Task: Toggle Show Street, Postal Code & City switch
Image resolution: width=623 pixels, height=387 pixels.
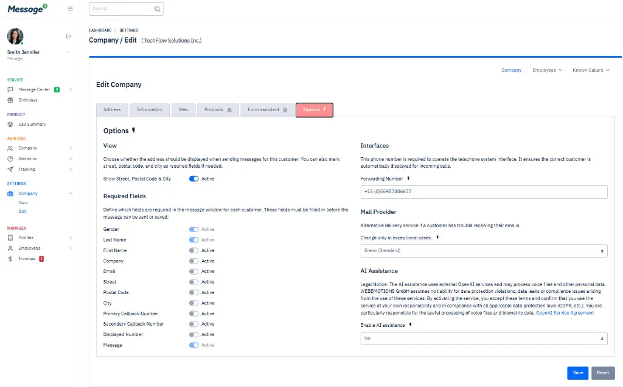Action: pyautogui.click(x=194, y=179)
